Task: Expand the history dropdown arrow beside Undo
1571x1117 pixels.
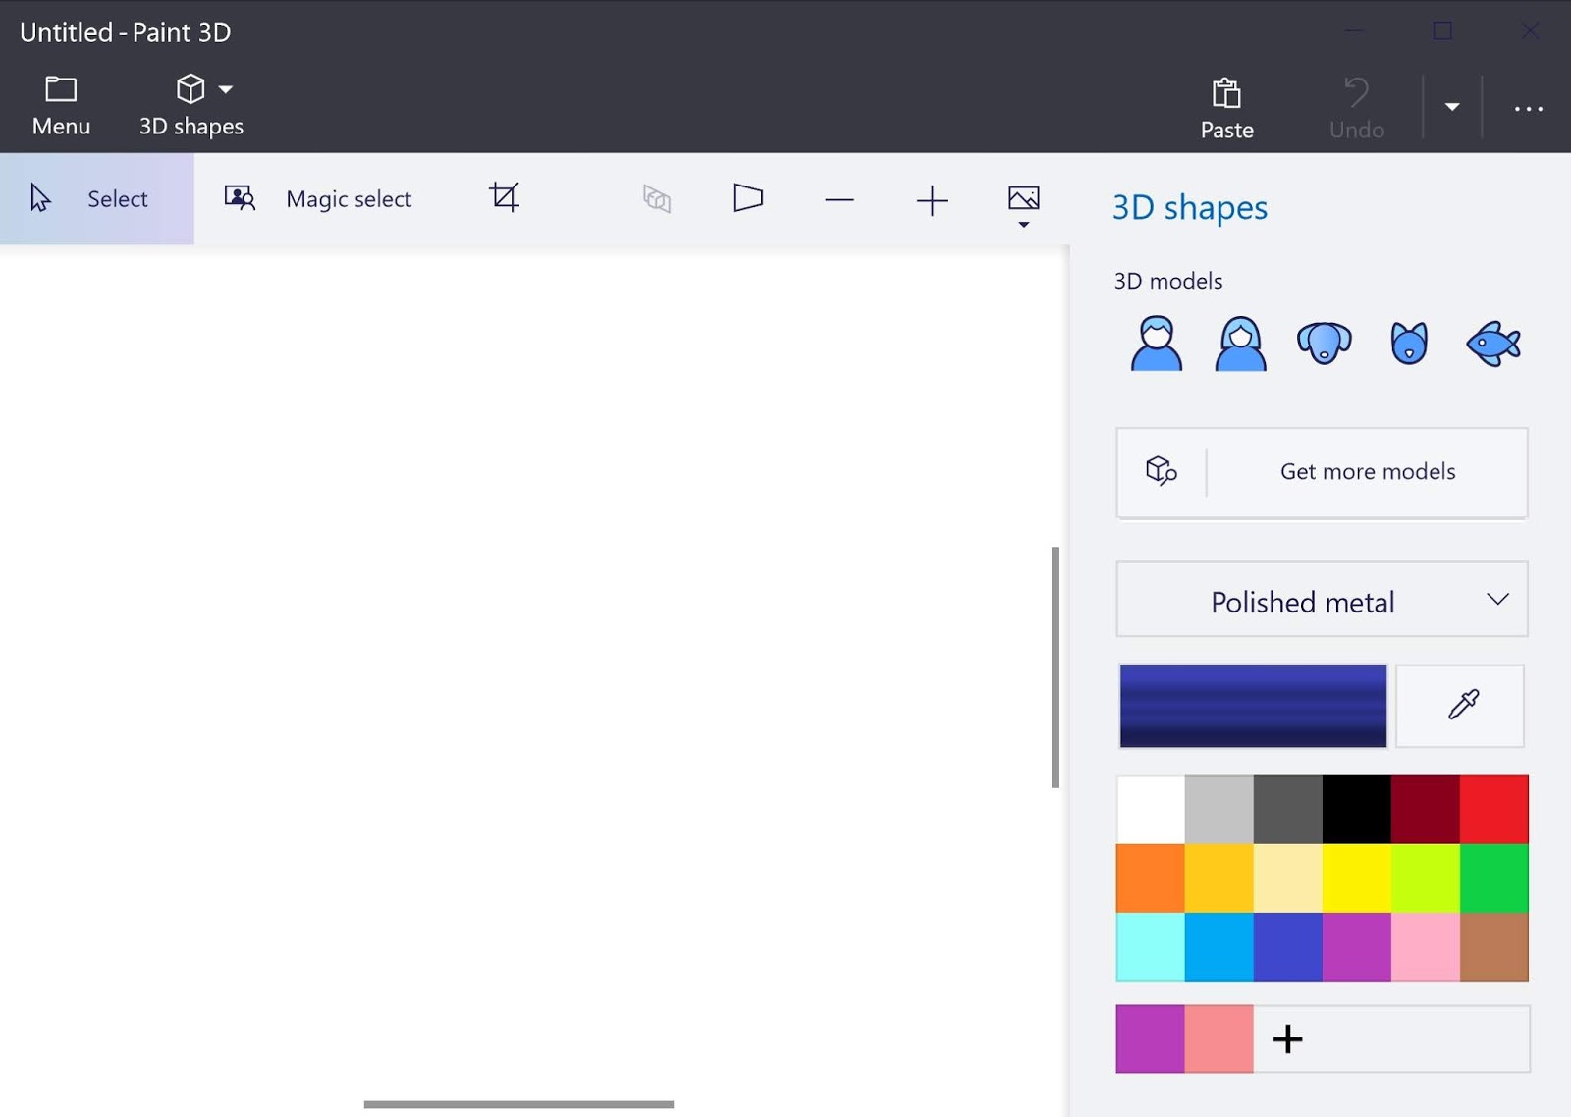Action: (x=1452, y=106)
